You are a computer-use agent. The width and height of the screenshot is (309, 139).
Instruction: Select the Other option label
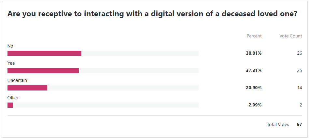click(13, 98)
